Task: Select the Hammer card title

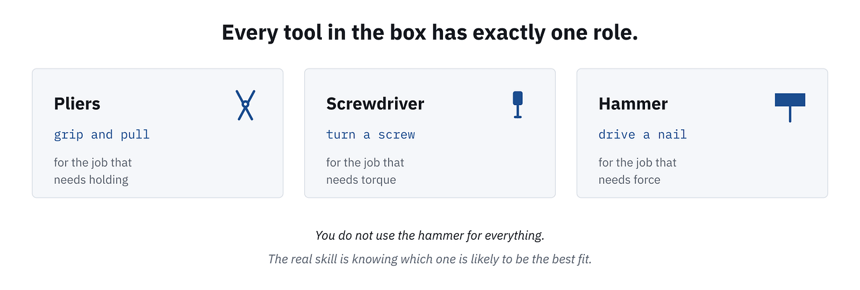Action: [633, 104]
